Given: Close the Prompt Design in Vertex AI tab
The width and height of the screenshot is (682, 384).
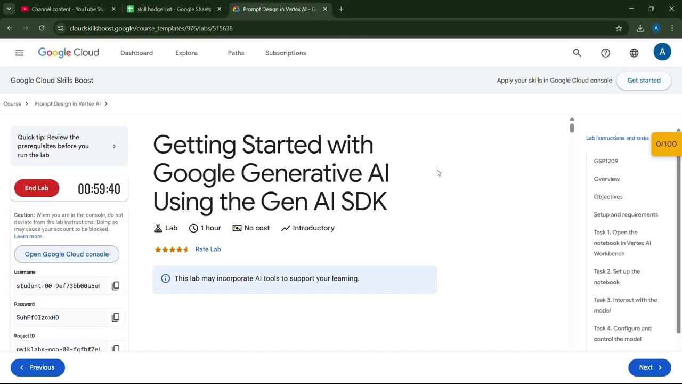Looking at the screenshot, I should [325, 9].
